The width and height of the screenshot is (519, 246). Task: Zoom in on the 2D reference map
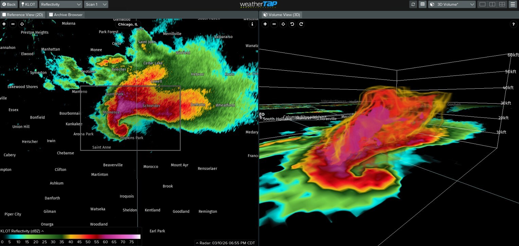4,24
